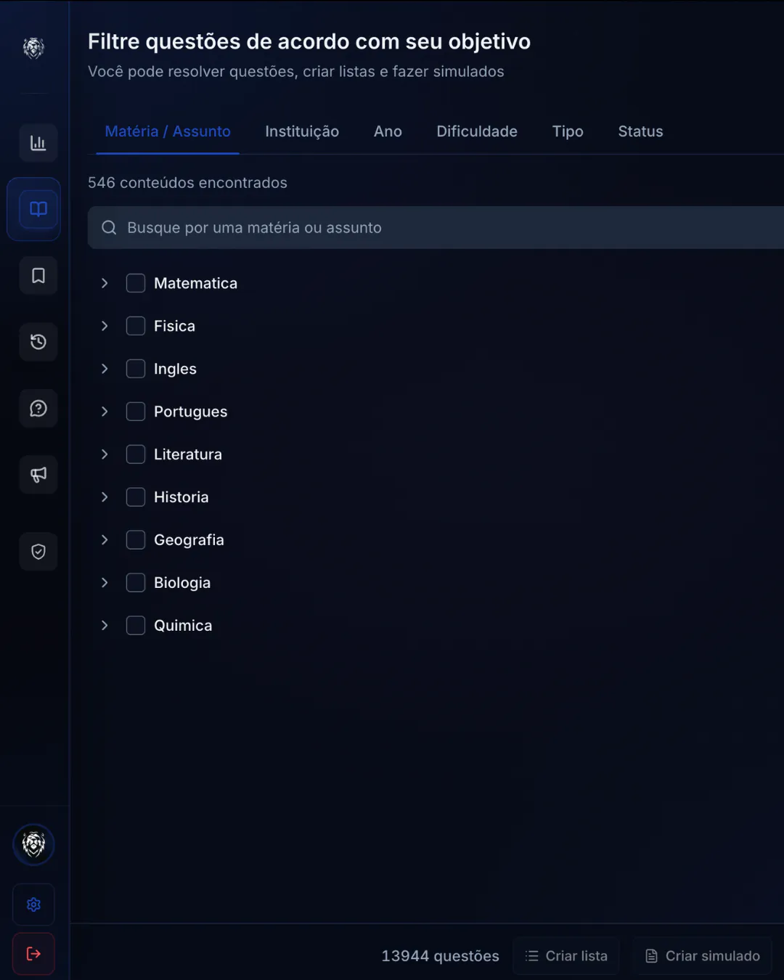The height and width of the screenshot is (980, 784).
Task: Check the Geografia checkbox
Action: [x=136, y=540]
